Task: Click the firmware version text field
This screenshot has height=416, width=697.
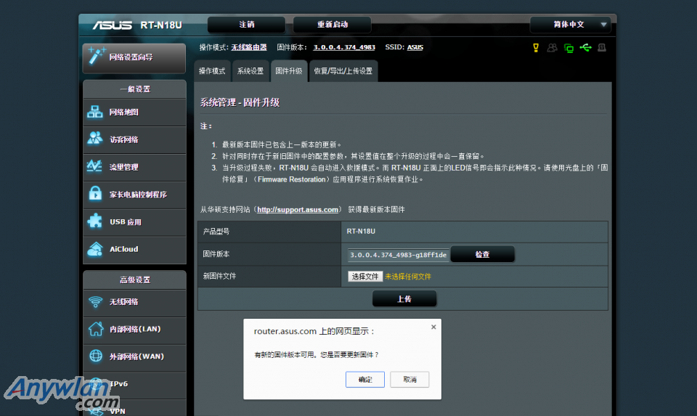Action: (x=399, y=255)
